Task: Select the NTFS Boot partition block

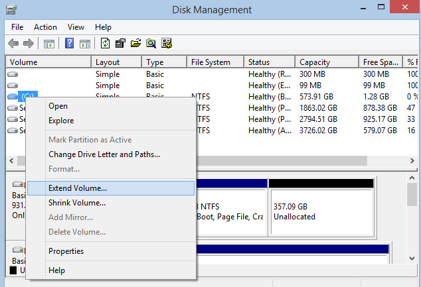Action: point(232,208)
